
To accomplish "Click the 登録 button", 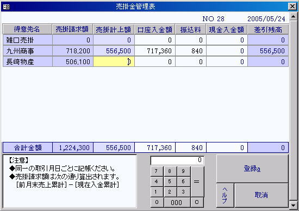I will click(x=252, y=169).
